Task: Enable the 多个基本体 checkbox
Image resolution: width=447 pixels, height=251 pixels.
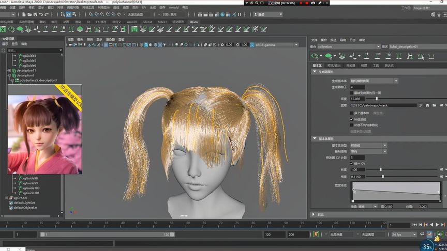Action: click(x=352, y=113)
